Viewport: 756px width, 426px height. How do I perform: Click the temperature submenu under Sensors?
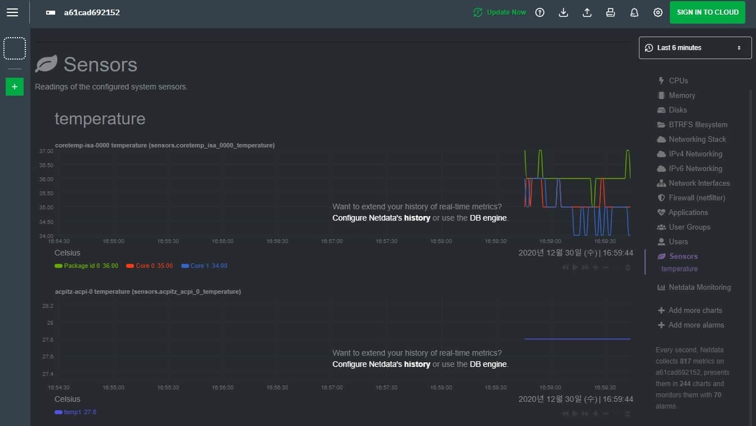click(679, 269)
